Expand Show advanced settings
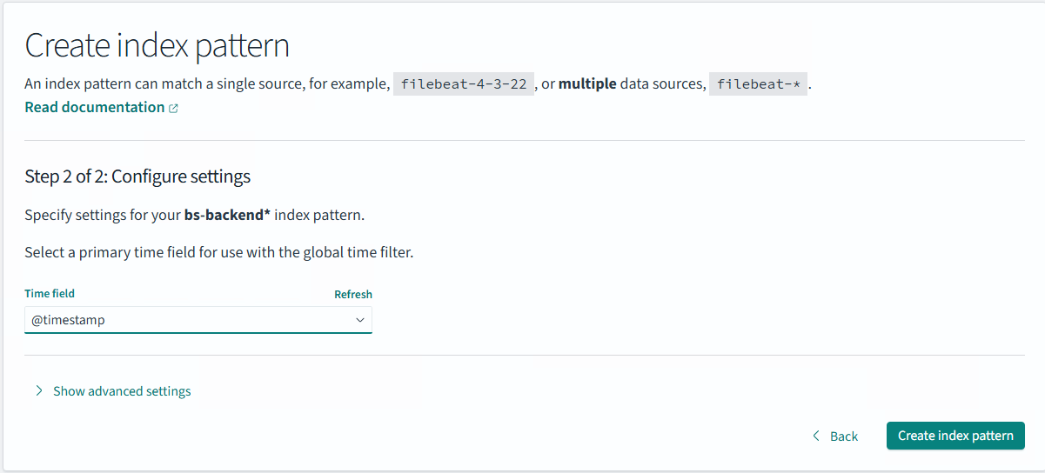Viewport: 1045px width, 473px height. pyautogui.click(x=122, y=391)
